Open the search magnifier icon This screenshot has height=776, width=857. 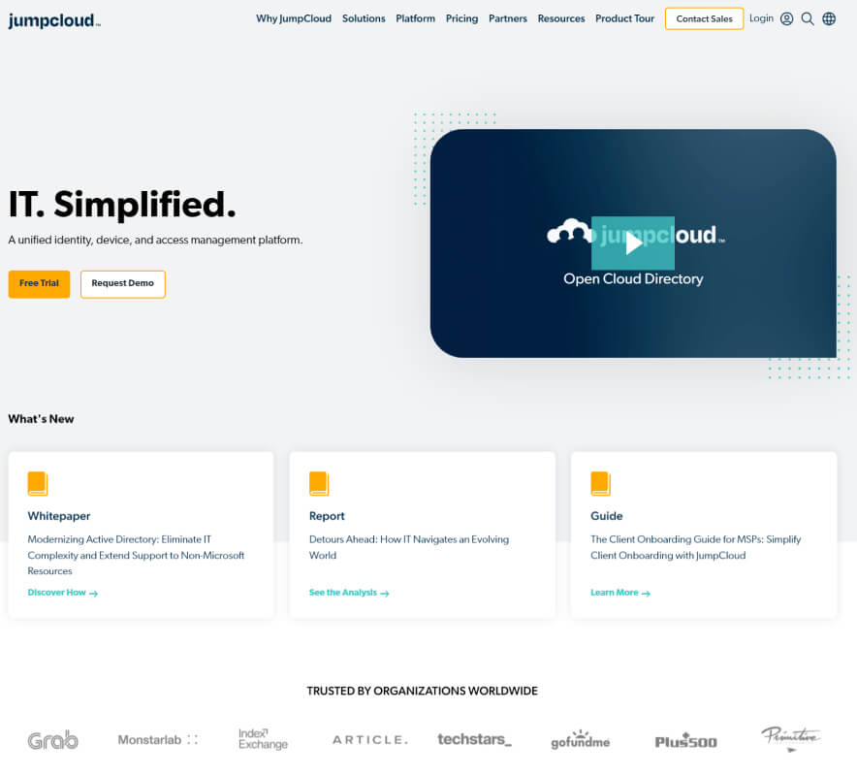tap(808, 18)
